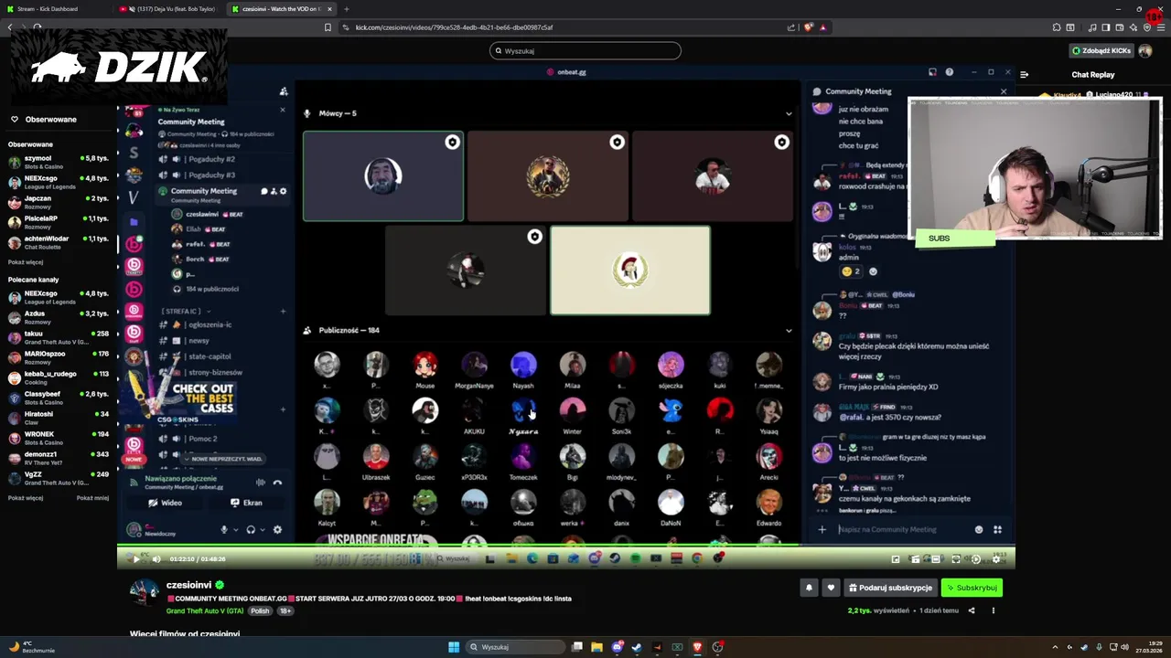Open a new browser tab
This screenshot has width=1171, height=658.
[x=346, y=9]
